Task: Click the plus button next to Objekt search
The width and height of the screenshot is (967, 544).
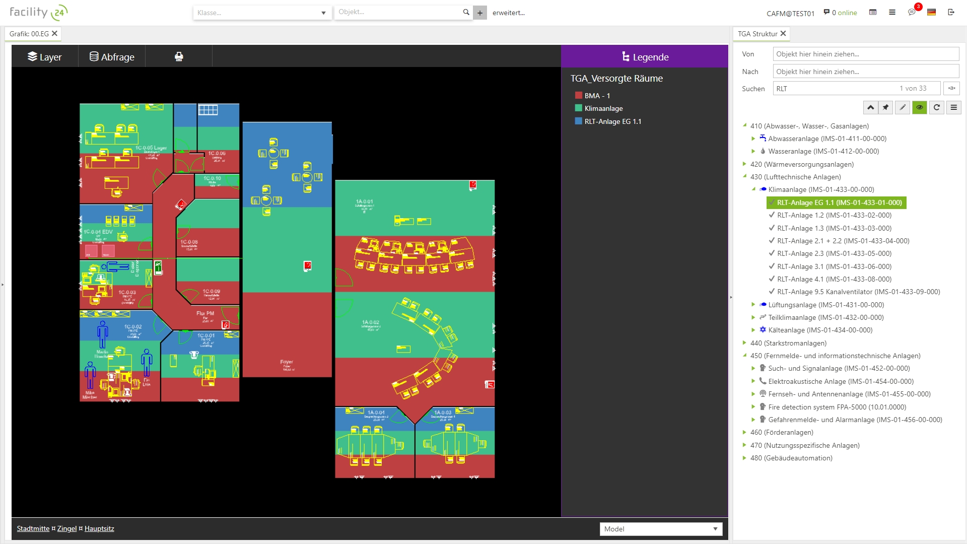Action: (480, 13)
